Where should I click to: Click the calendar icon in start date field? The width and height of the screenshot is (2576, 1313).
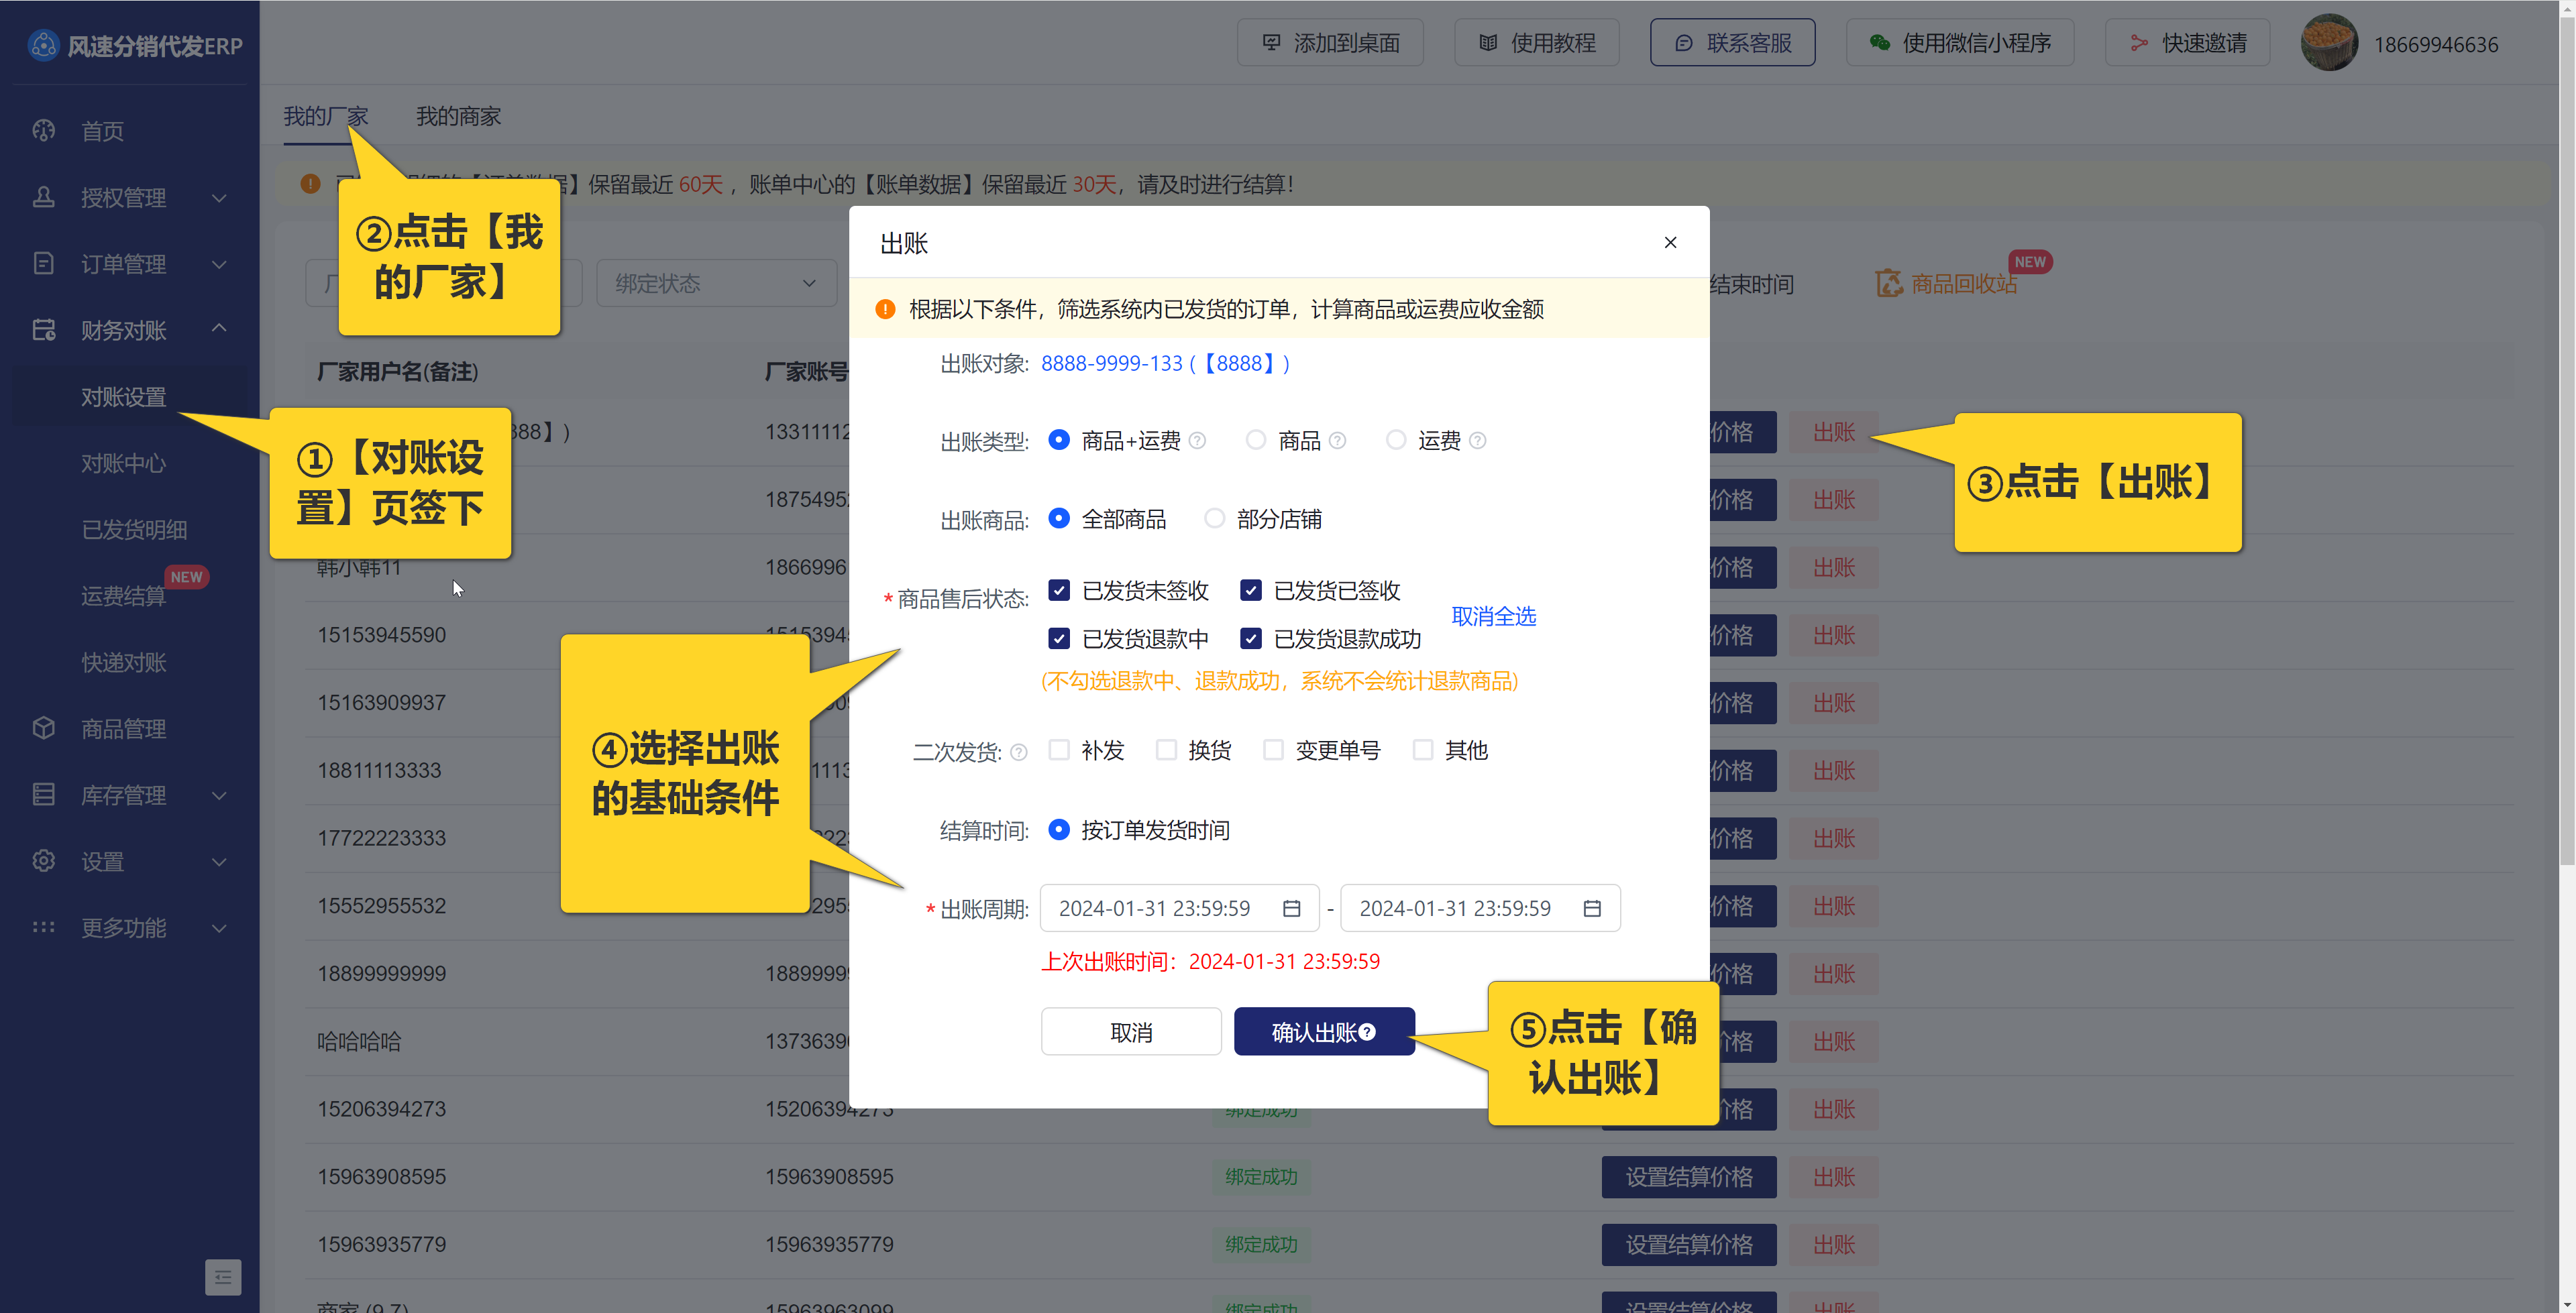1291,908
